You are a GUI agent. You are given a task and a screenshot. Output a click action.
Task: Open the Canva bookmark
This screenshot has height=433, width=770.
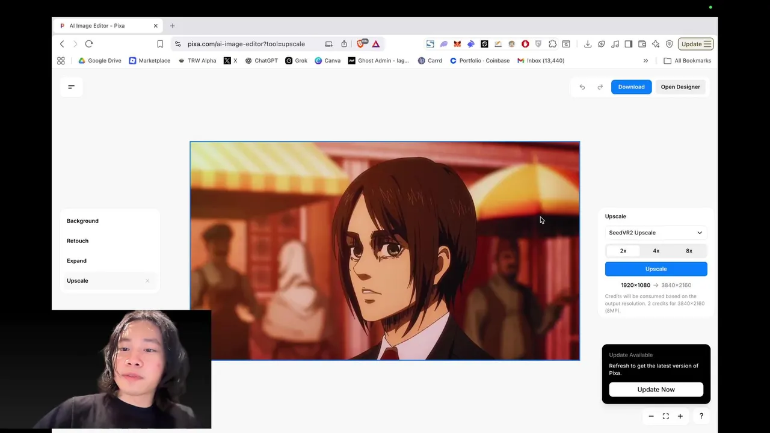328,61
